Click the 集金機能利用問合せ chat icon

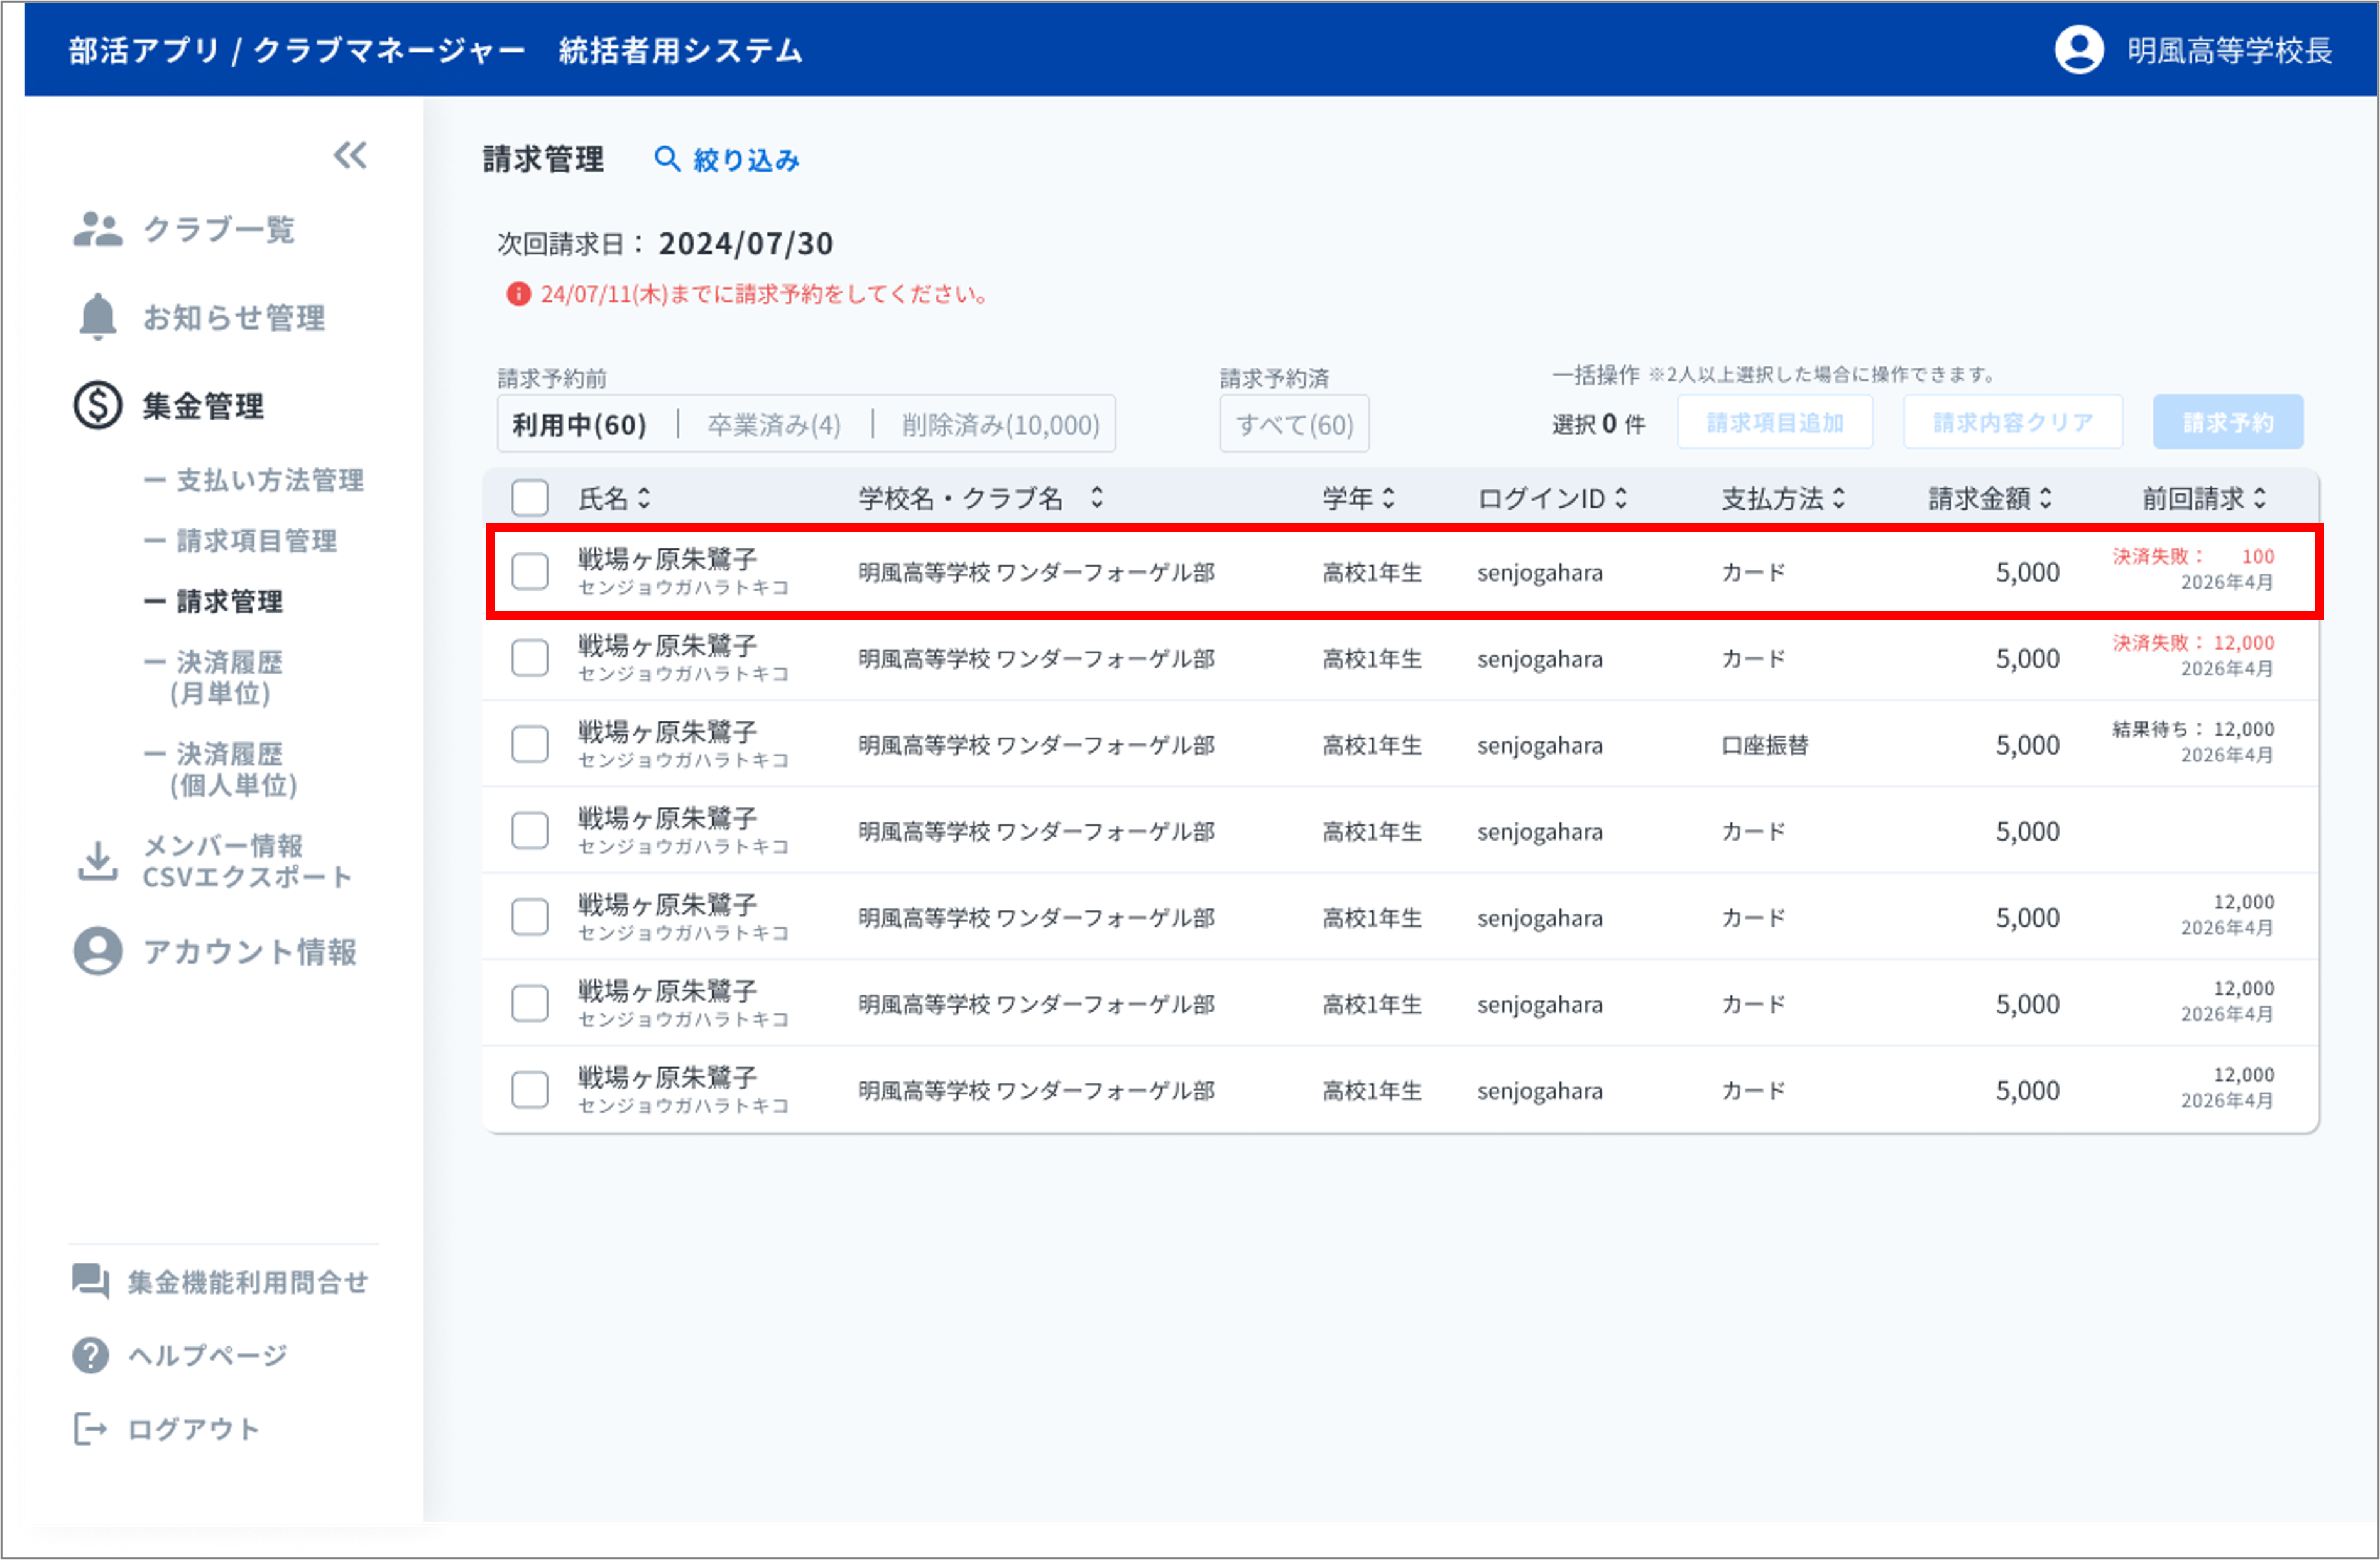(x=90, y=1281)
